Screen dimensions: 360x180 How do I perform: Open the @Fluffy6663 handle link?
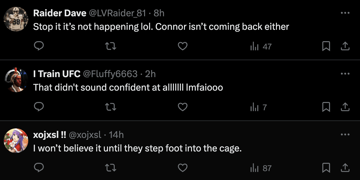[110, 74]
